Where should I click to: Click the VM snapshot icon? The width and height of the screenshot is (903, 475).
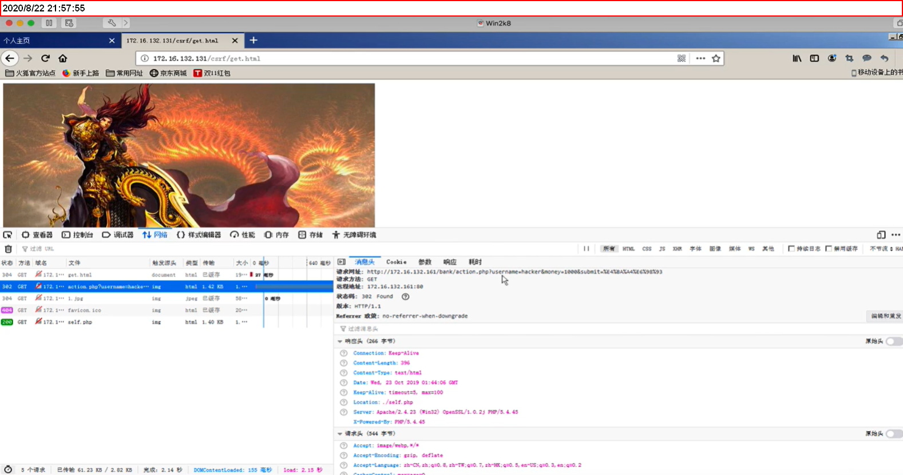click(69, 23)
